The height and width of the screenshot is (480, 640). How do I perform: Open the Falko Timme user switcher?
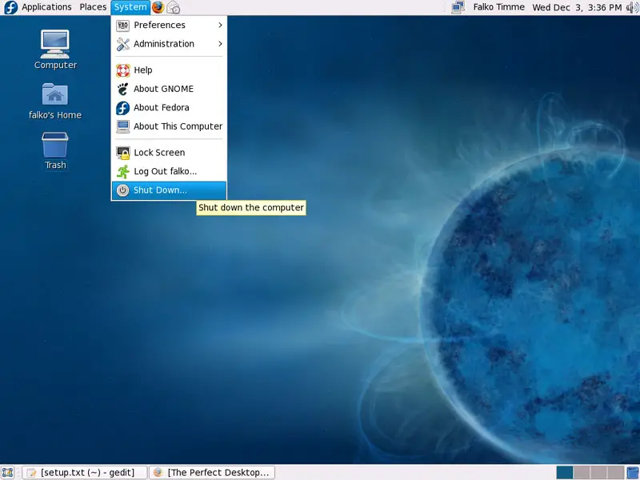click(x=498, y=7)
